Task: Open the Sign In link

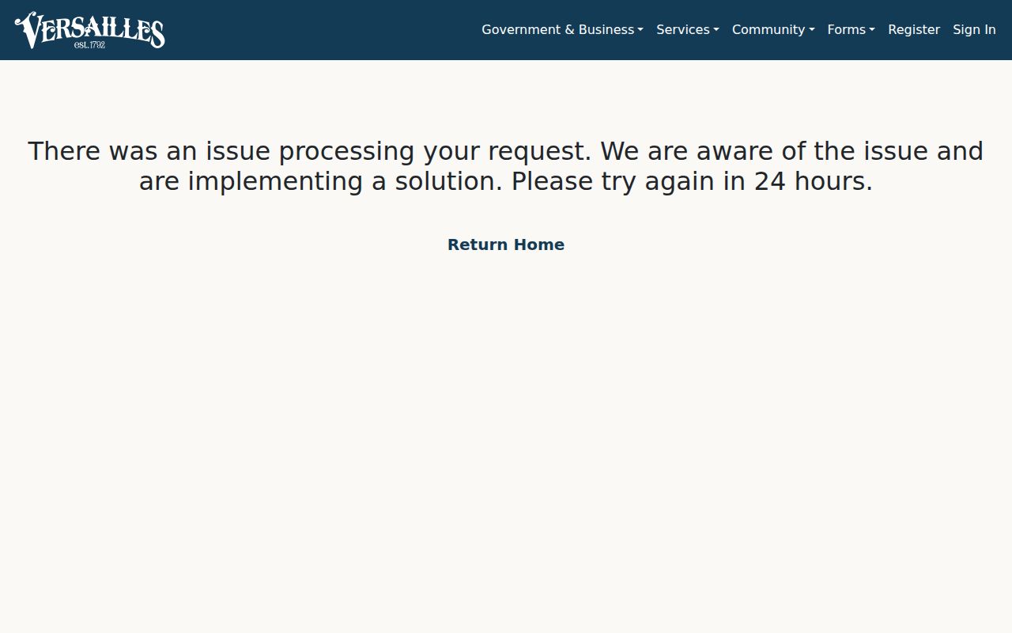Action: click(974, 29)
